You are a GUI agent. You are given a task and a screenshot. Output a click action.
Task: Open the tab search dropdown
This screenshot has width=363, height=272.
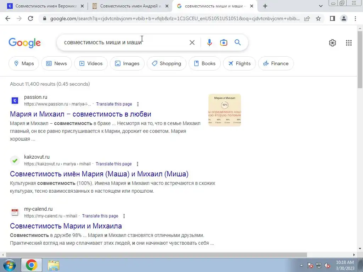[320, 6]
